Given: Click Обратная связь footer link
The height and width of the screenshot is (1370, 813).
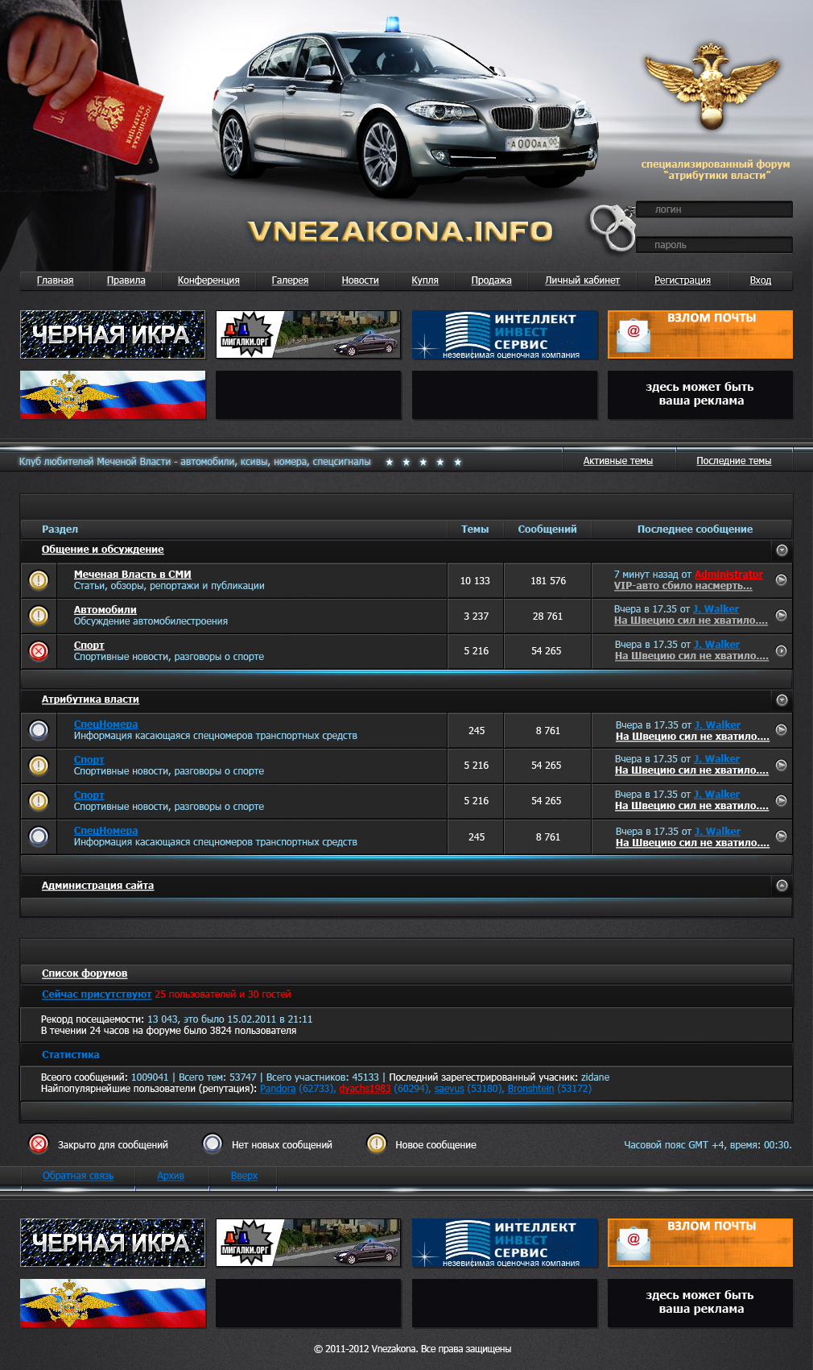Looking at the screenshot, I should (78, 1176).
